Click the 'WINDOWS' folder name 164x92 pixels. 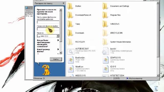tap(115, 24)
